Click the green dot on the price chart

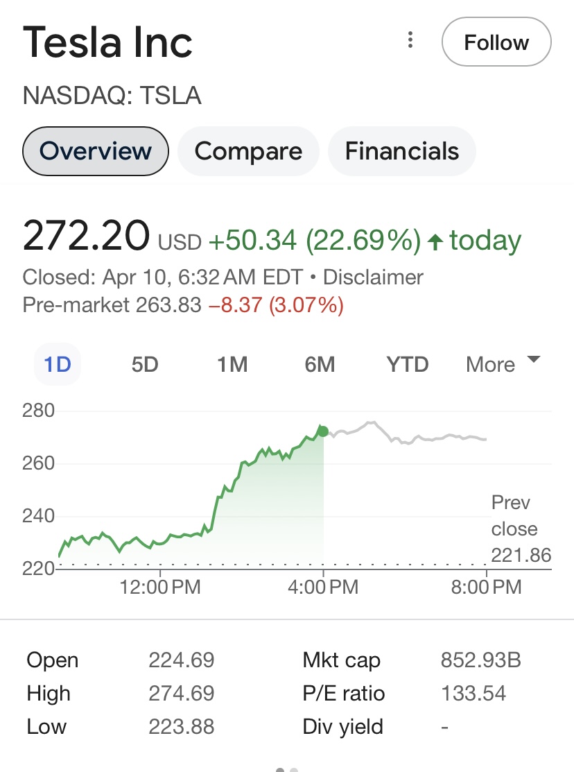[323, 431]
